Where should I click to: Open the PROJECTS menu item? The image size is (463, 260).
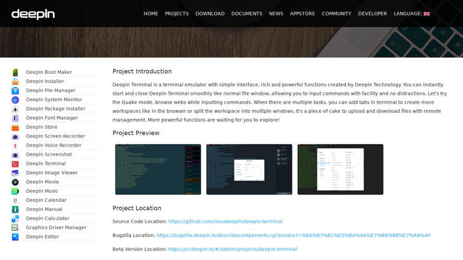[x=176, y=14]
